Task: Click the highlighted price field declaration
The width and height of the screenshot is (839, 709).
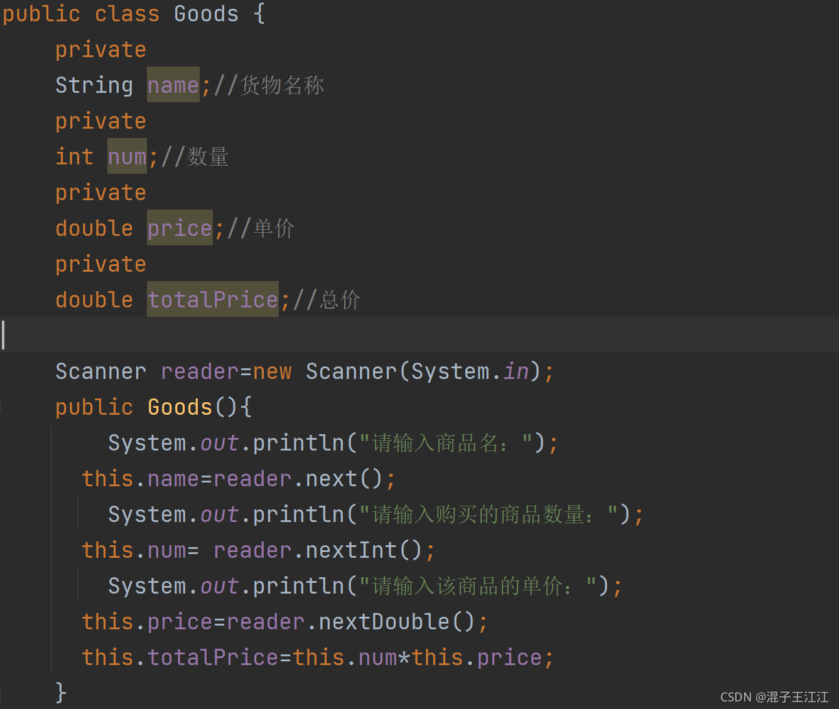Action: pos(180,228)
